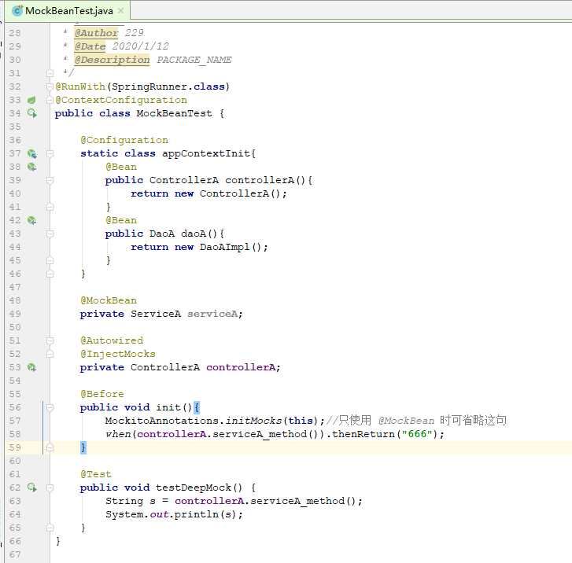Click the "666" string literal
This screenshot has width=572, height=563.
coord(417,434)
